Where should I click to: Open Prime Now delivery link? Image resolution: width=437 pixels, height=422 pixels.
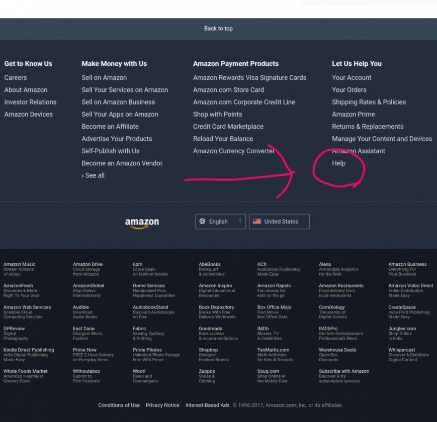93,355
